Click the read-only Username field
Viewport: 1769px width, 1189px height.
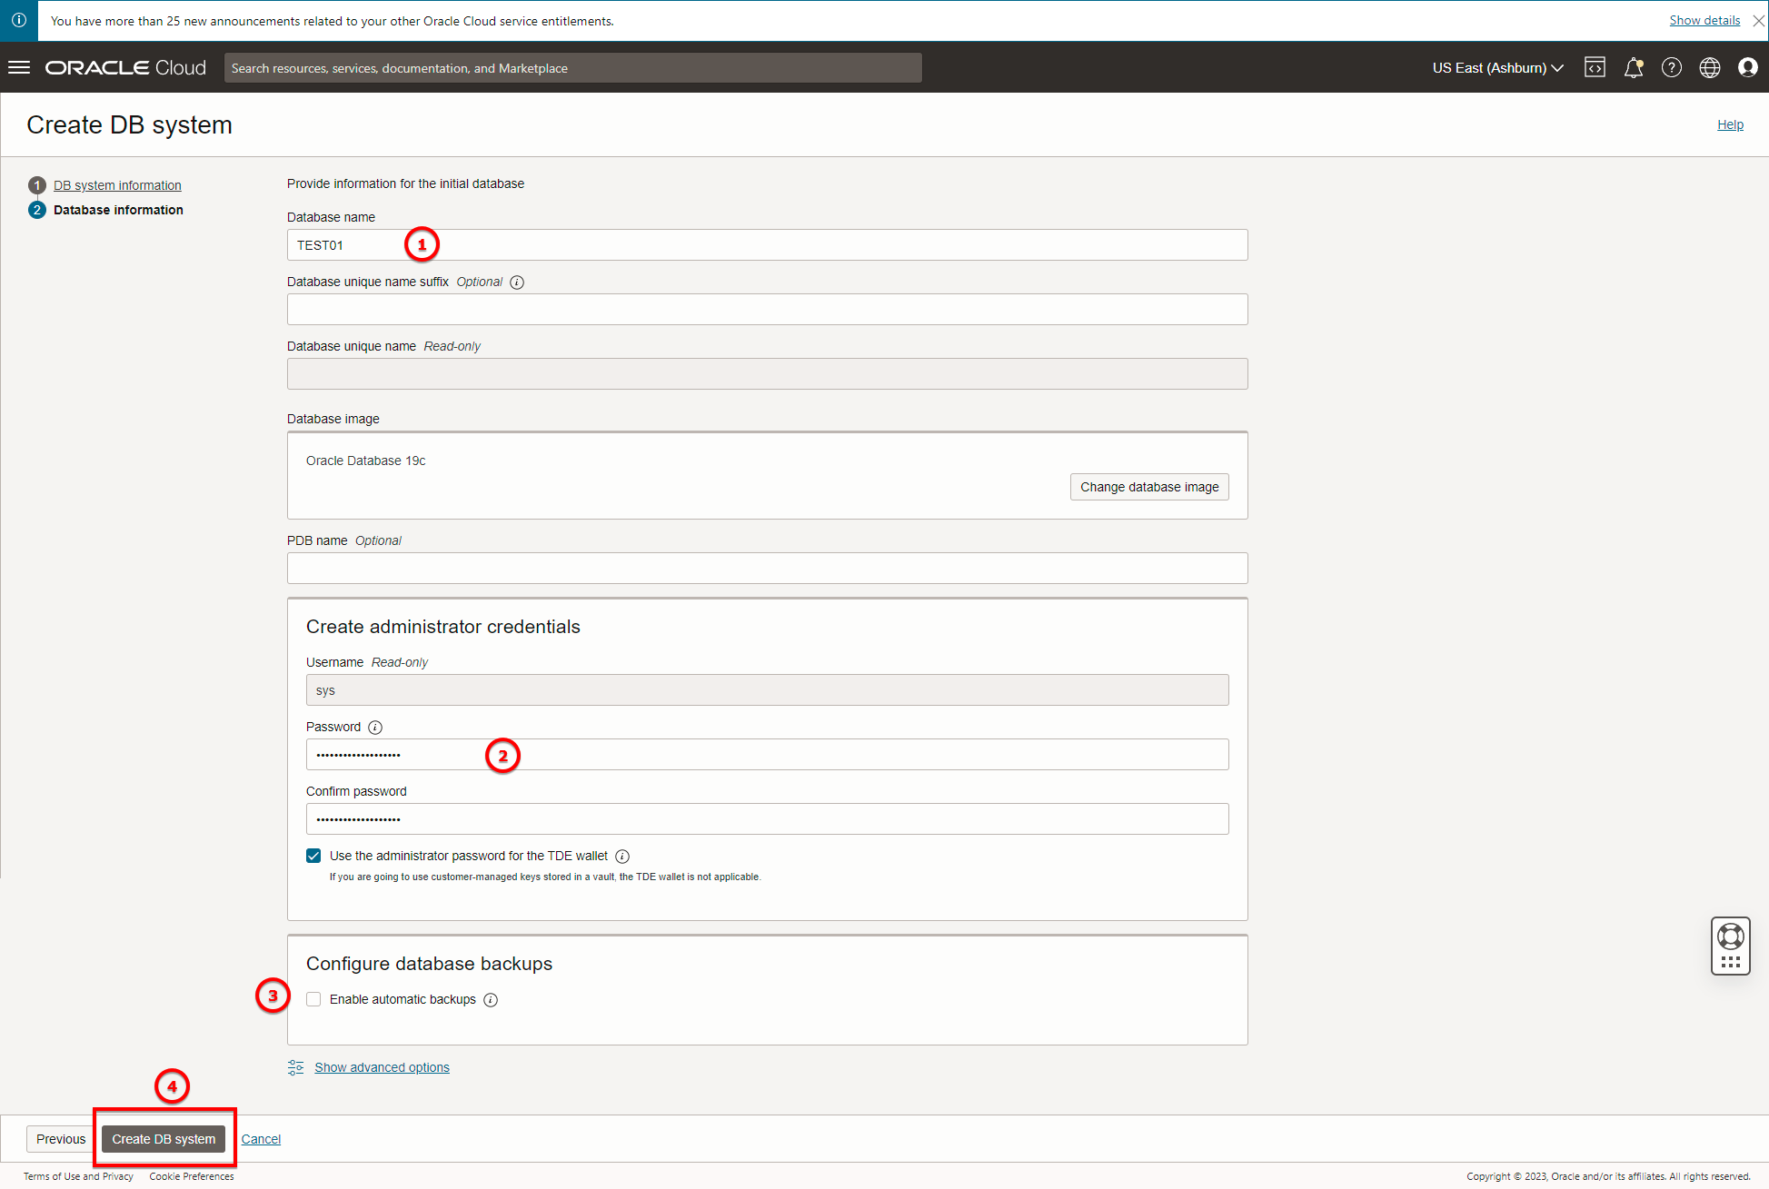[768, 690]
